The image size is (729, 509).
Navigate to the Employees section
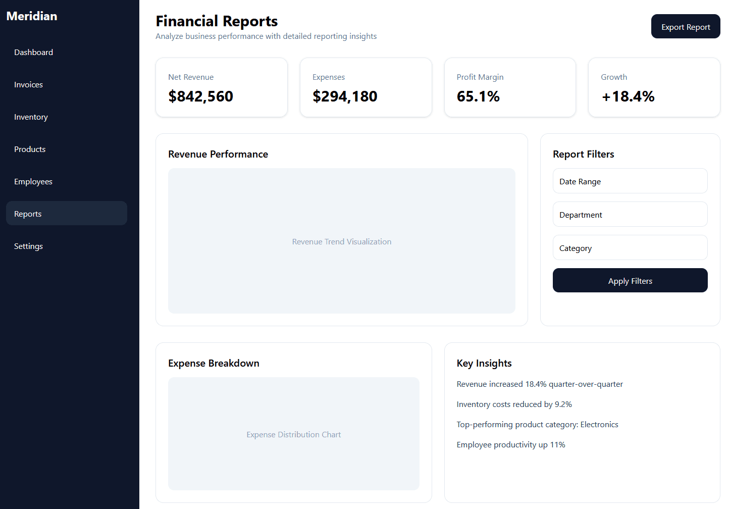point(67,181)
